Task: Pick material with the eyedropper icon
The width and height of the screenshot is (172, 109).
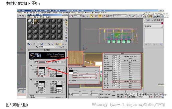Action: pos(37,47)
